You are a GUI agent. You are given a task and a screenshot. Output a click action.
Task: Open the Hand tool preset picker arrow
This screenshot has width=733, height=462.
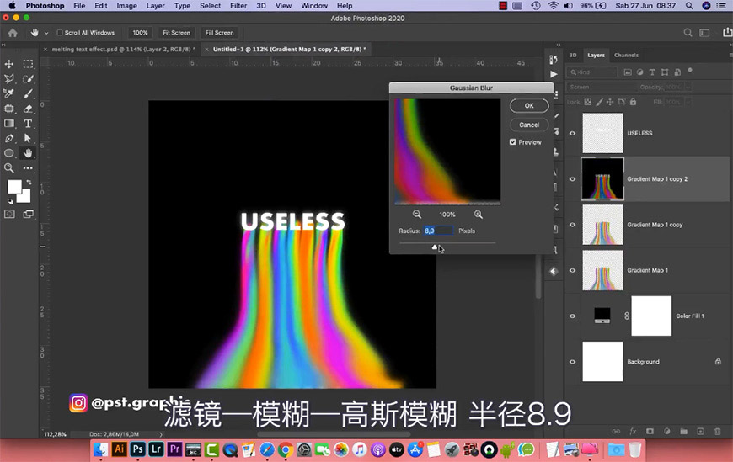point(46,33)
